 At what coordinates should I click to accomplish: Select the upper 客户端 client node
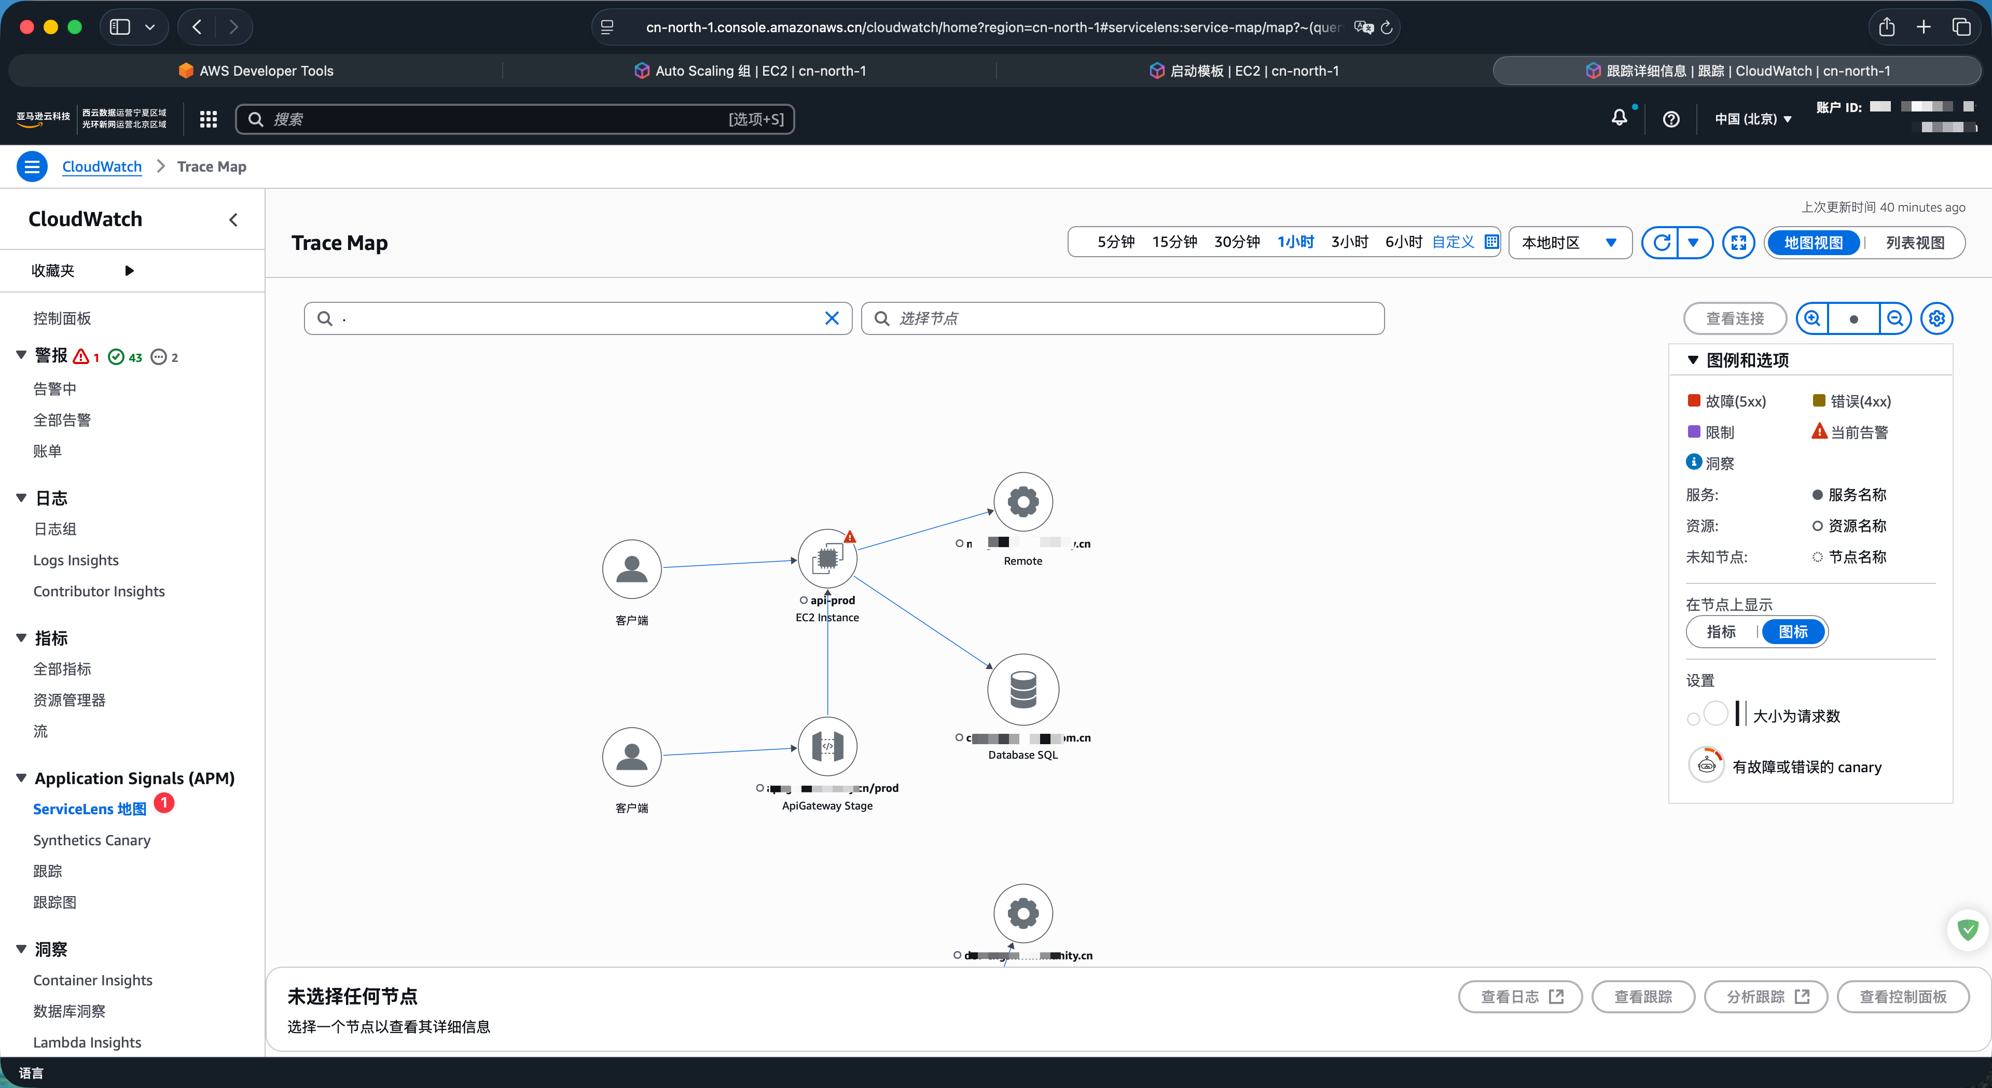tap(632, 569)
